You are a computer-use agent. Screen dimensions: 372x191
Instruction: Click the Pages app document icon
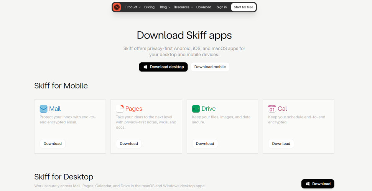coord(120,109)
